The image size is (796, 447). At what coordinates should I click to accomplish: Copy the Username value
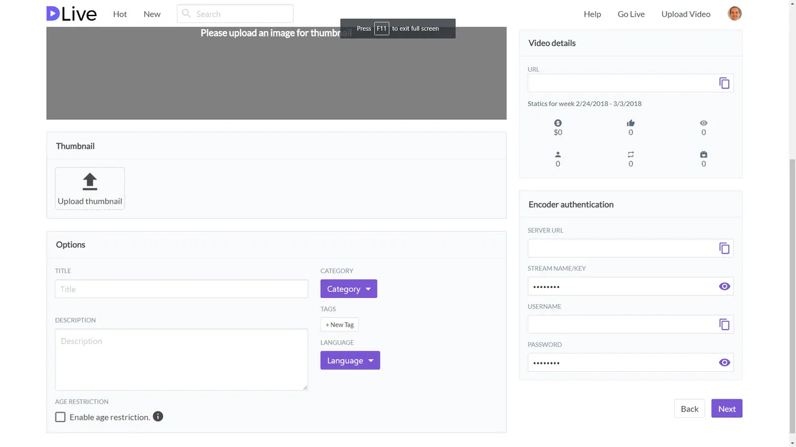[x=724, y=324]
